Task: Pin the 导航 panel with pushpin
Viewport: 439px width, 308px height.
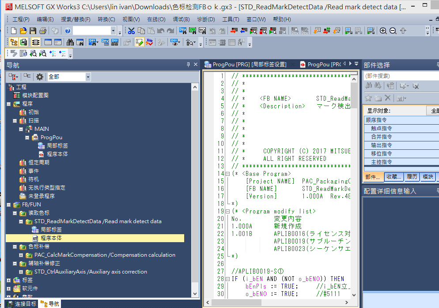Action: [x=189, y=65]
